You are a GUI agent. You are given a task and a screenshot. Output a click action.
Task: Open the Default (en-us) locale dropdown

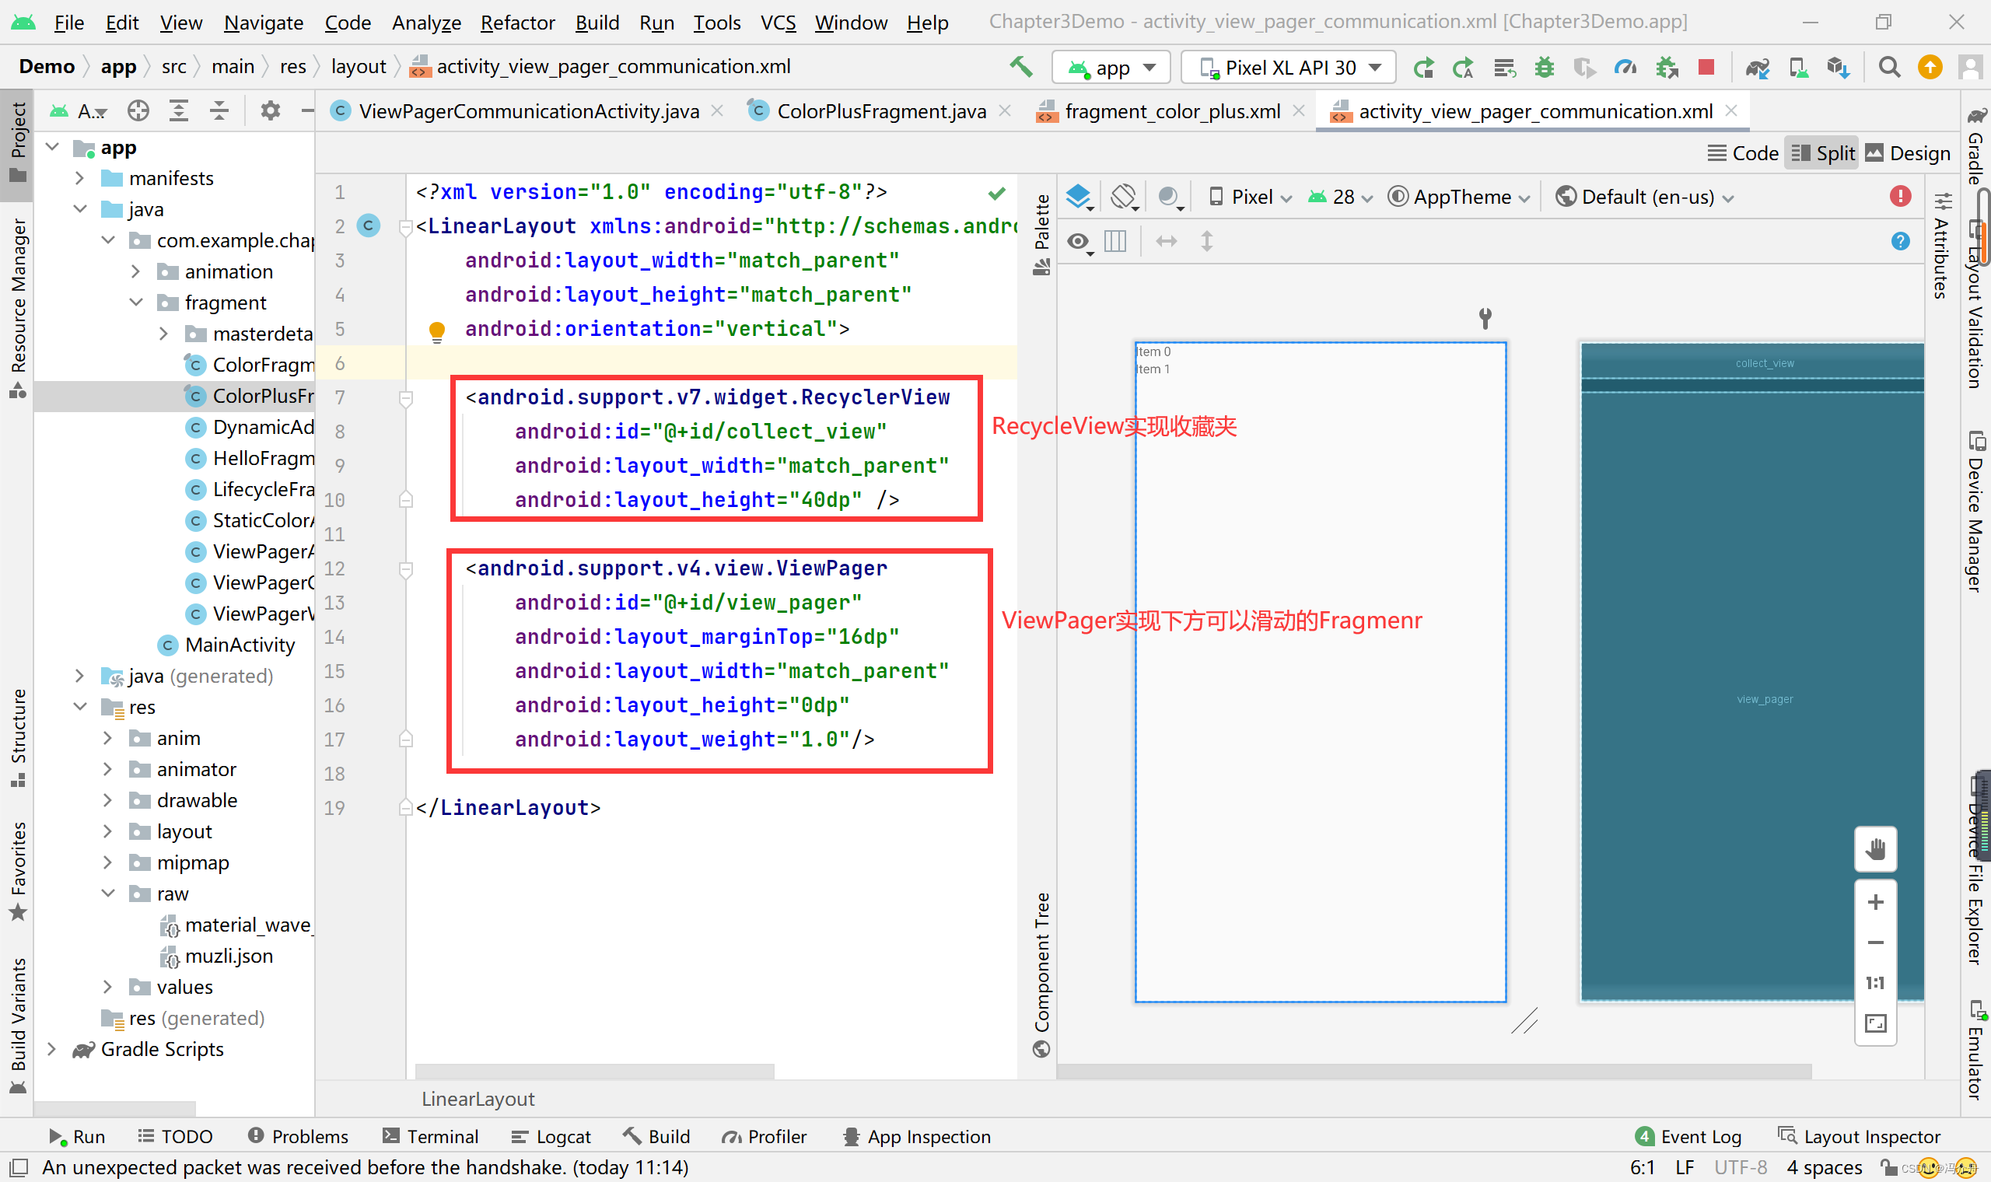point(1645,197)
